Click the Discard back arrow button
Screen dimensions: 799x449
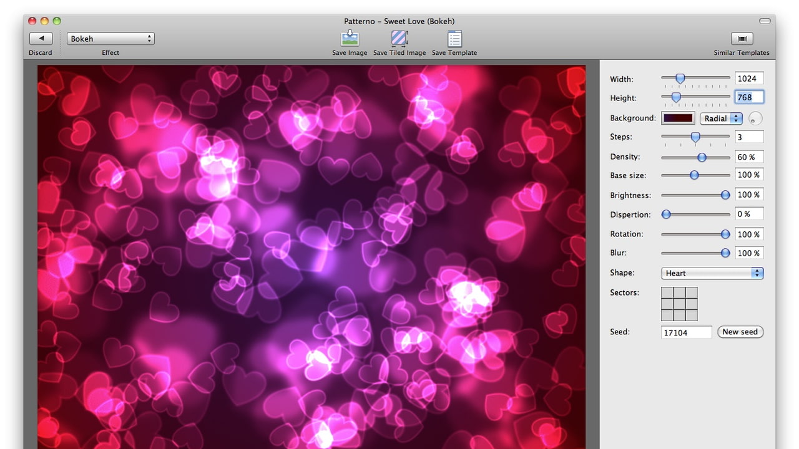[x=41, y=39]
